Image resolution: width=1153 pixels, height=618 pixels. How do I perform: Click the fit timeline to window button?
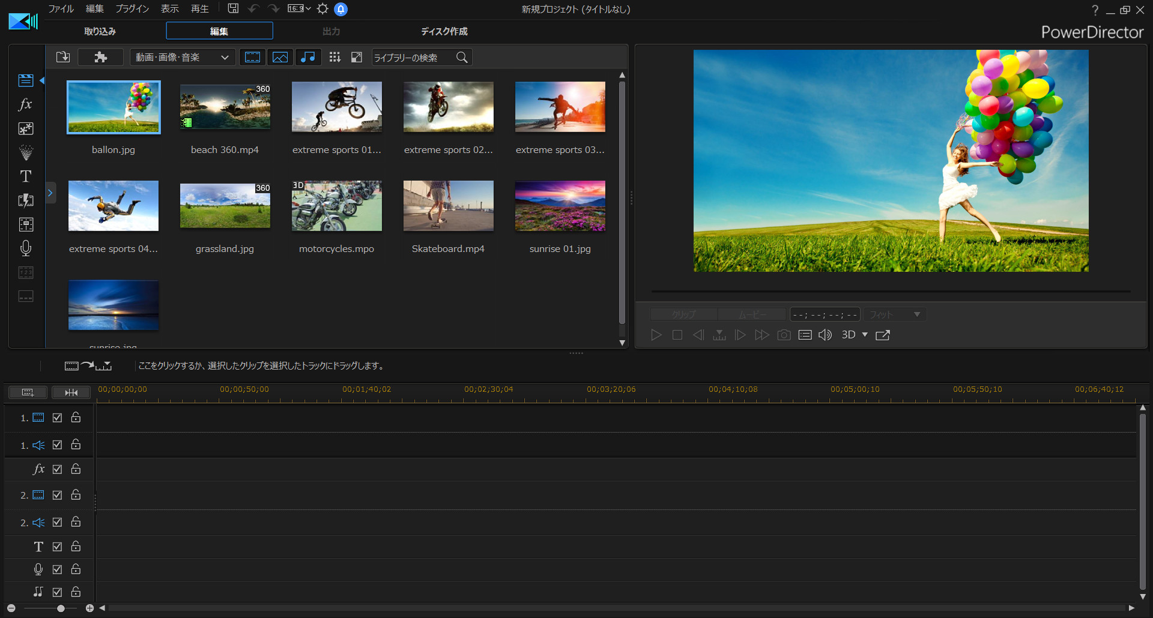pos(71,392)
